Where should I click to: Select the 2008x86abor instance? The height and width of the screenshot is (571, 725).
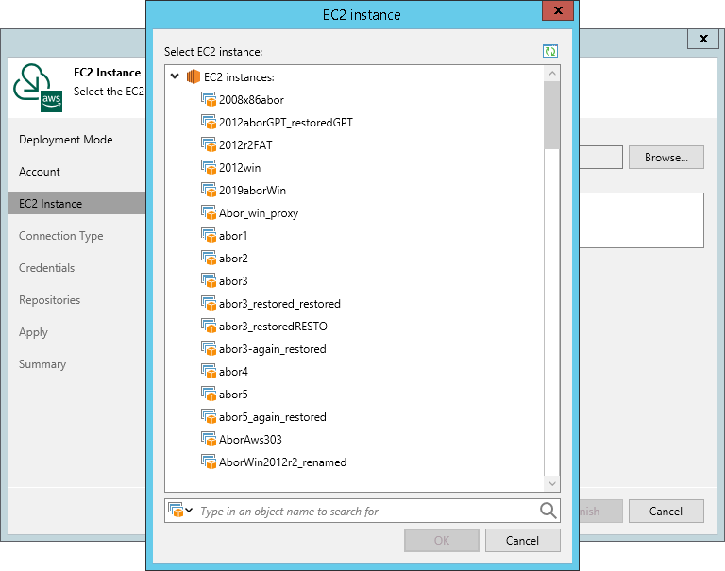coord(251,100)
